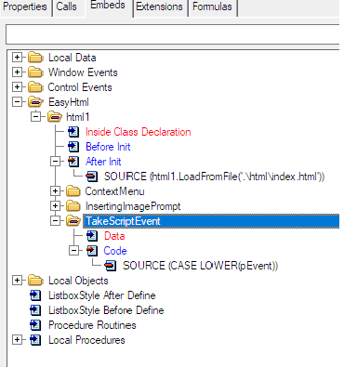This screenshot has height=367, width=344.
Task: Click the Data embed point icon
Action: pos(92,236)
